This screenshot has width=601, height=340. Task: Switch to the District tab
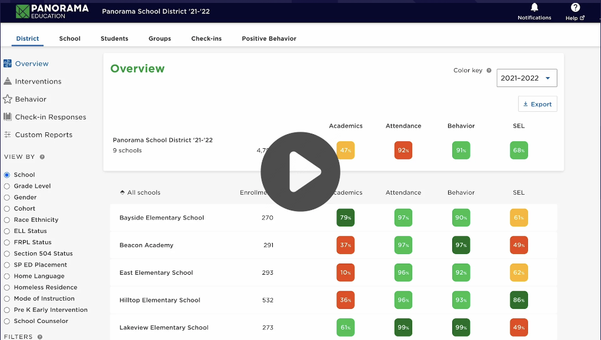[28, 38]
